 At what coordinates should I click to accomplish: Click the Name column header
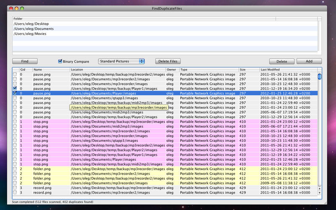click(x=38, y=70)
